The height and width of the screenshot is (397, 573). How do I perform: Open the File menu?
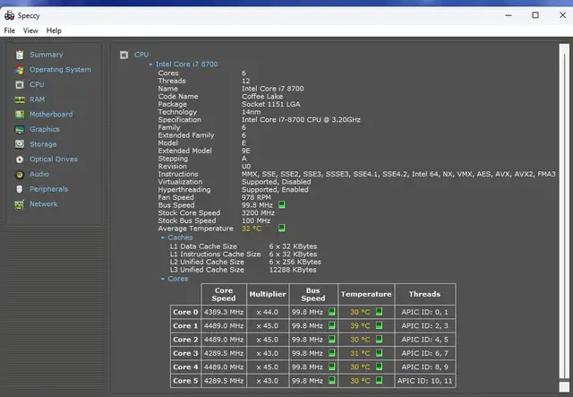coord(10,30)
